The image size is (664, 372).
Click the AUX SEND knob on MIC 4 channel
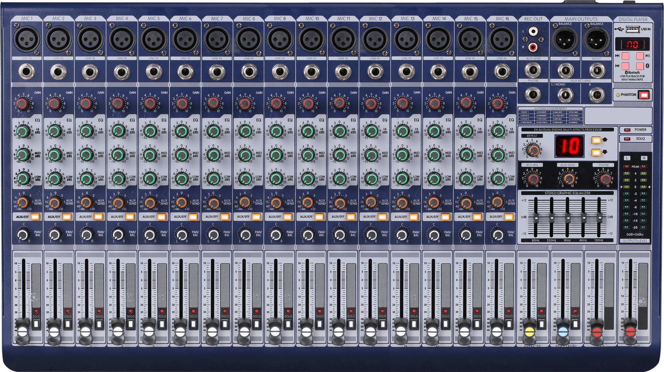[x=118, y=203]
